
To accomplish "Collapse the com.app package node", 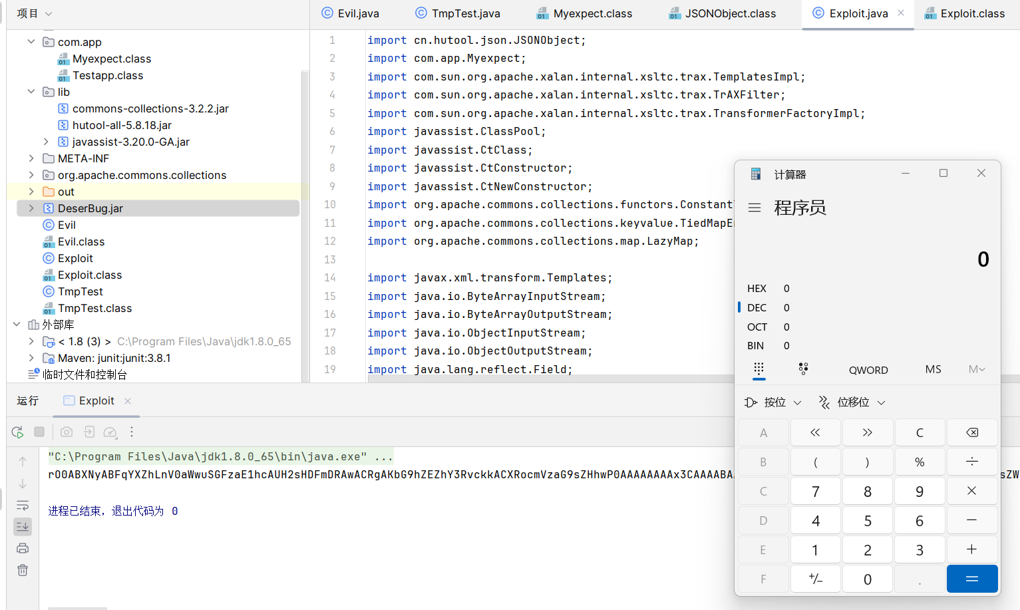I will coord(31,41).
